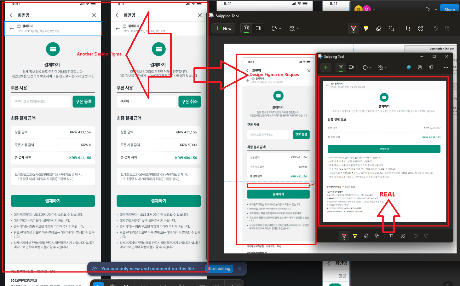This screenshot has height=286, width=460.
Task: Open snipping shape mode dropdown in back Snipping Tool
Action: (276, 28)
